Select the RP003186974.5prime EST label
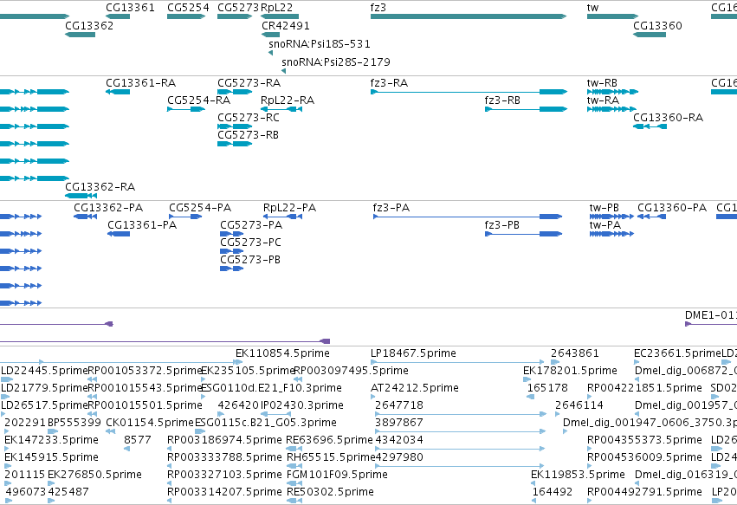Screen dimensions: 737x505 224,440
